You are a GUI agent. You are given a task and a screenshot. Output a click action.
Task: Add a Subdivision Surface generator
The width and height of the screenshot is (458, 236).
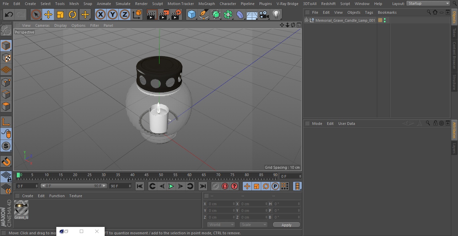pyautogui.click(x=216, y=14)
